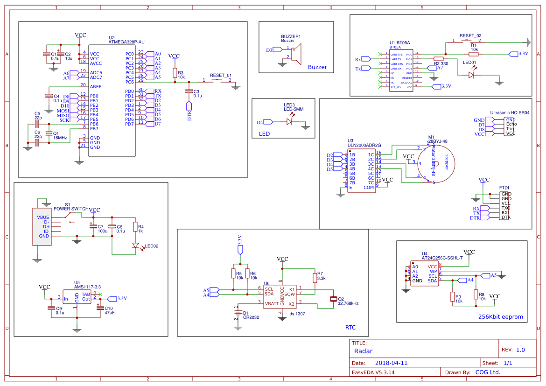
Task: Select the DTR net port below C3
Action: tap(189, 111)
